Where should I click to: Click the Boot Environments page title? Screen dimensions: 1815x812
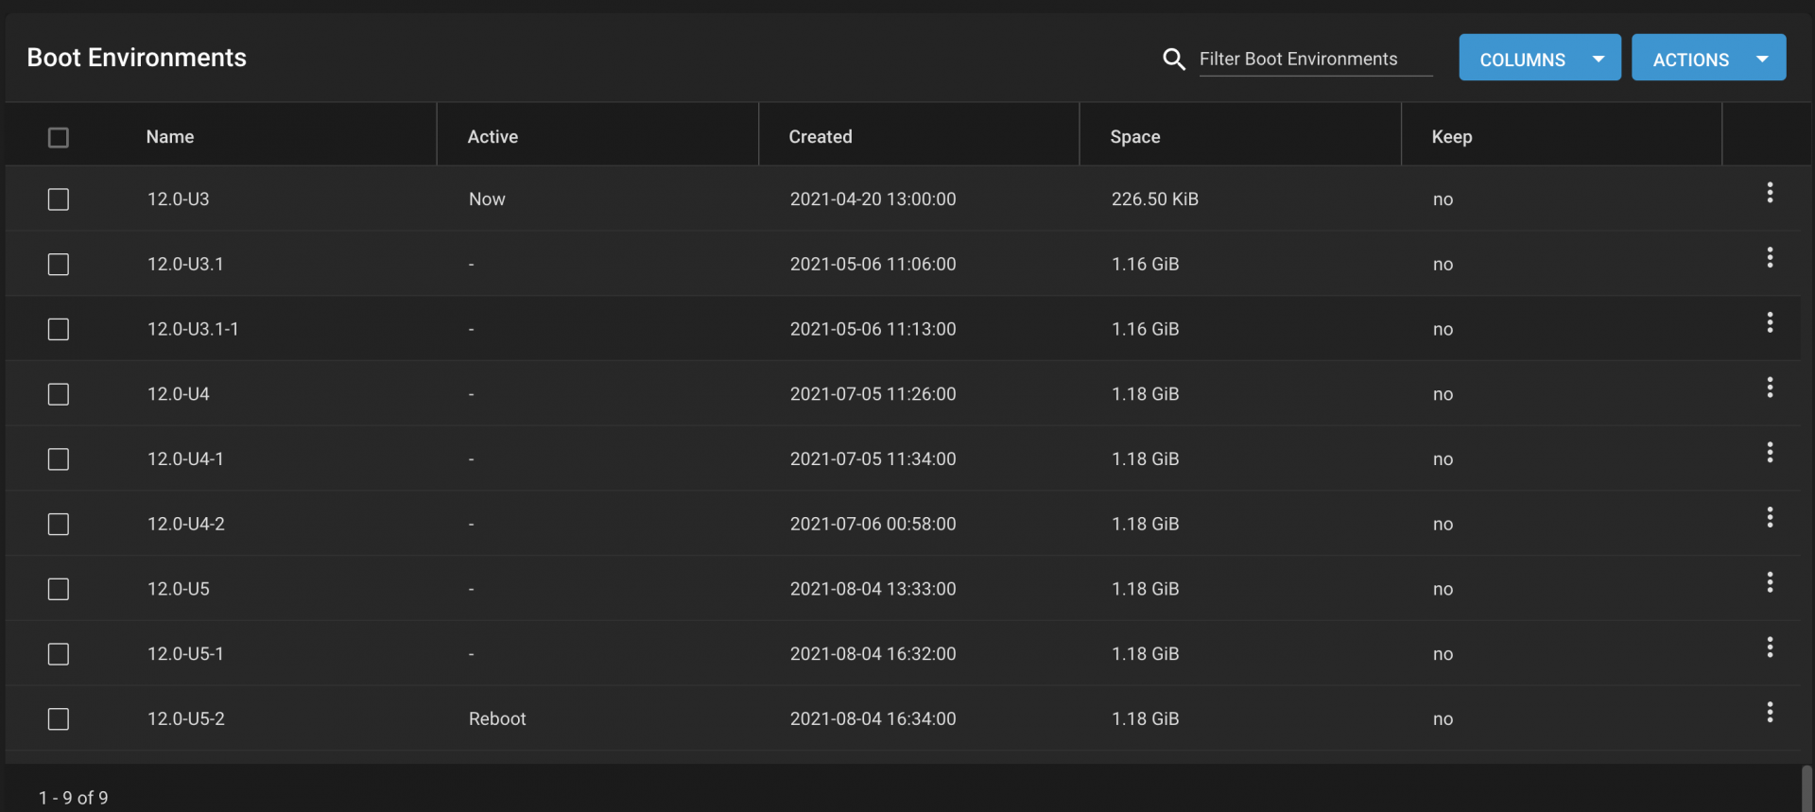pyautogui.click(x=137, y=58)
